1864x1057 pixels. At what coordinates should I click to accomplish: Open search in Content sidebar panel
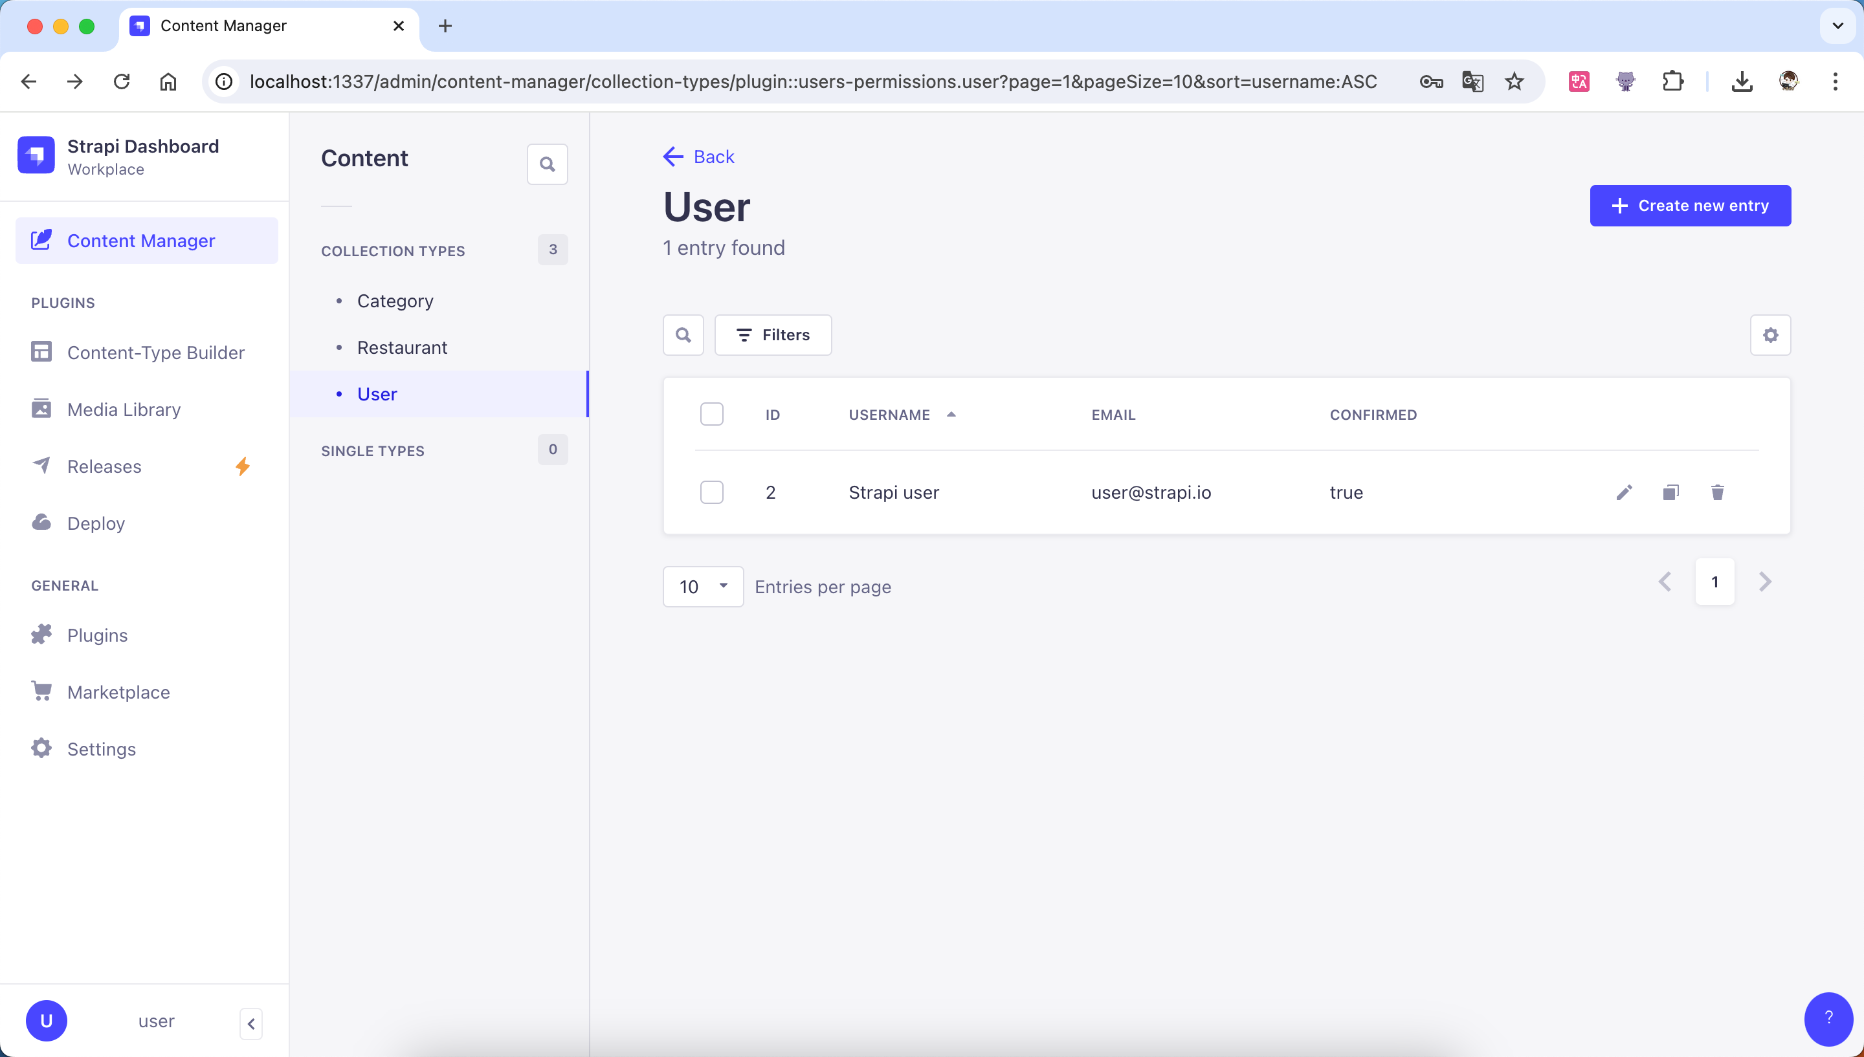coord(547,164)
